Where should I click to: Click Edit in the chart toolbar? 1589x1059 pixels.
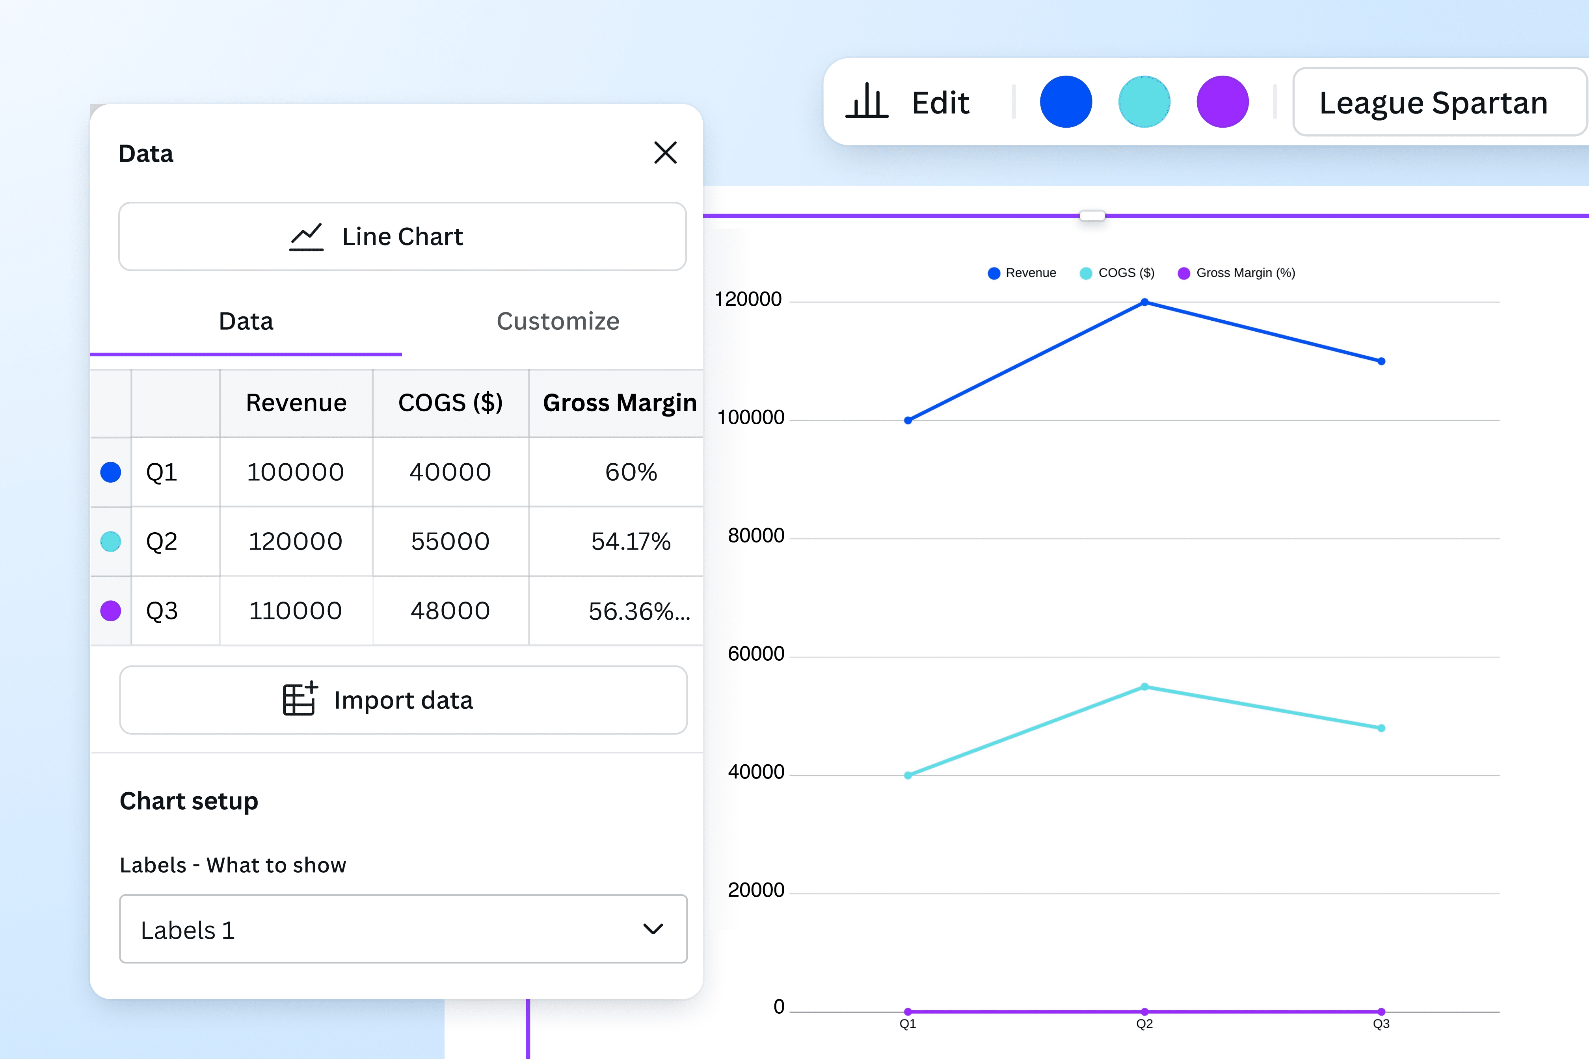[940, 103]
